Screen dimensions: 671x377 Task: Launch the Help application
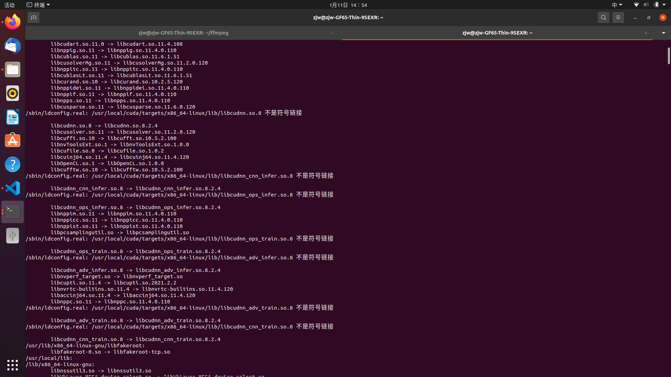pos(12,164)
